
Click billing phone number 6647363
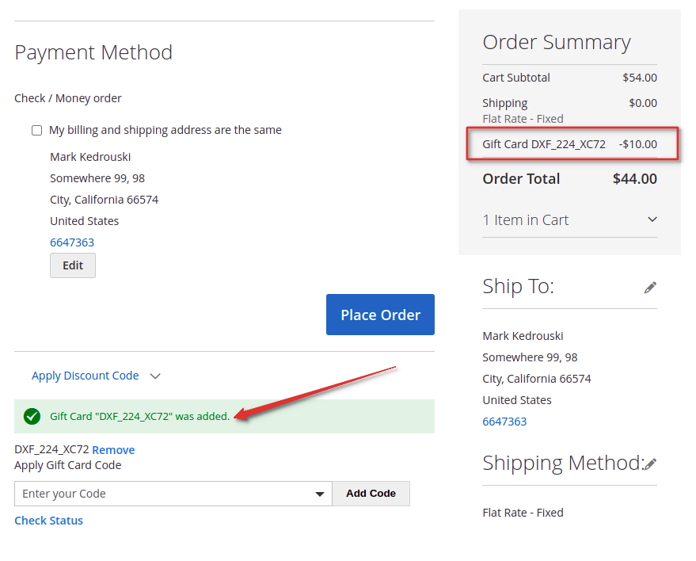click(x=72, y=242)
